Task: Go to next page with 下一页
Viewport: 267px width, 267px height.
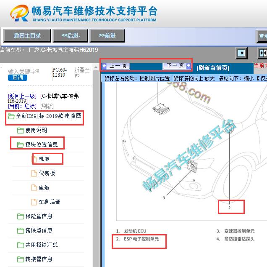Action: tap(177, 66)
